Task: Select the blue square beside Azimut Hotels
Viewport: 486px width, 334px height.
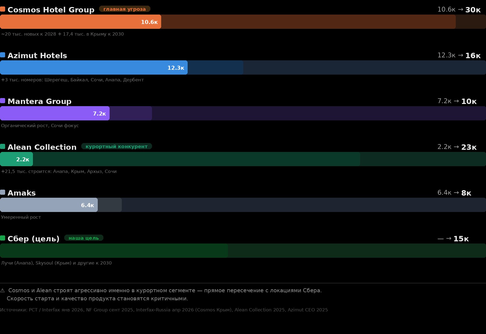Action: point(2,55)
